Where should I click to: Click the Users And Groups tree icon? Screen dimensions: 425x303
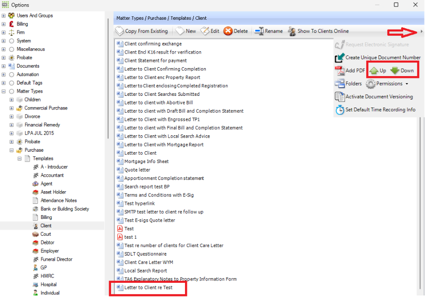[x=11, y=16]
